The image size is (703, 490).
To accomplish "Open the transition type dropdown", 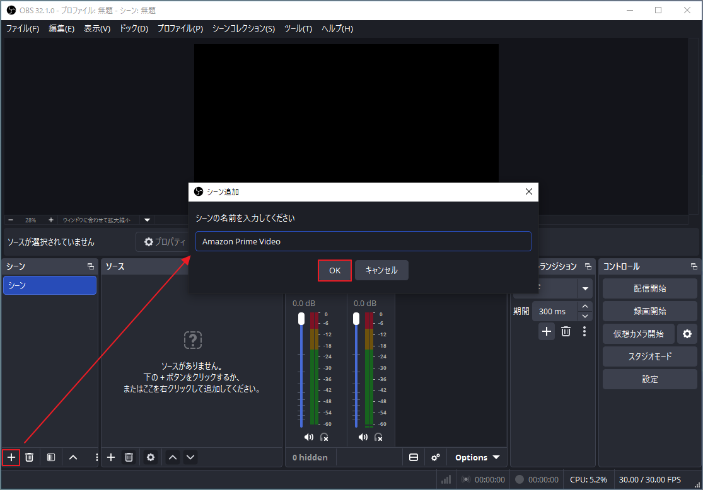I will pyautogui.click(x=585, y=289).
